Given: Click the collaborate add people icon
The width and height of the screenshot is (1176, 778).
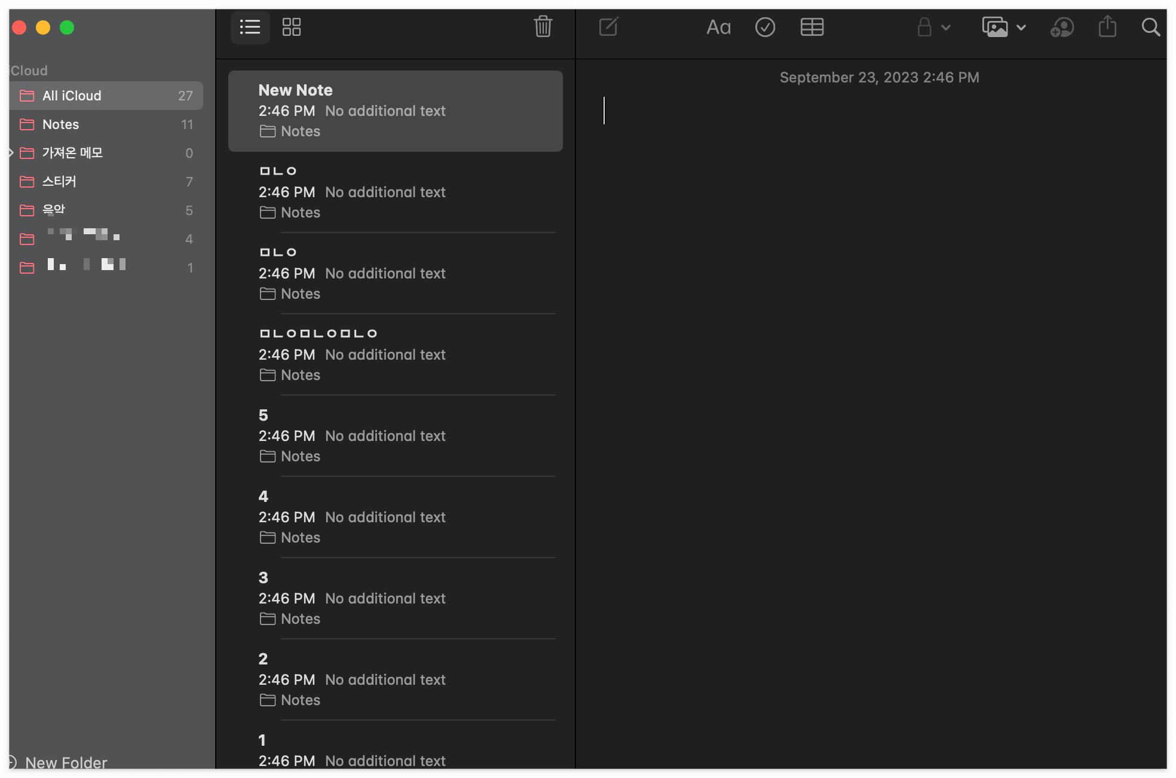Looking at the screenshot, I should coord(1062,27).
